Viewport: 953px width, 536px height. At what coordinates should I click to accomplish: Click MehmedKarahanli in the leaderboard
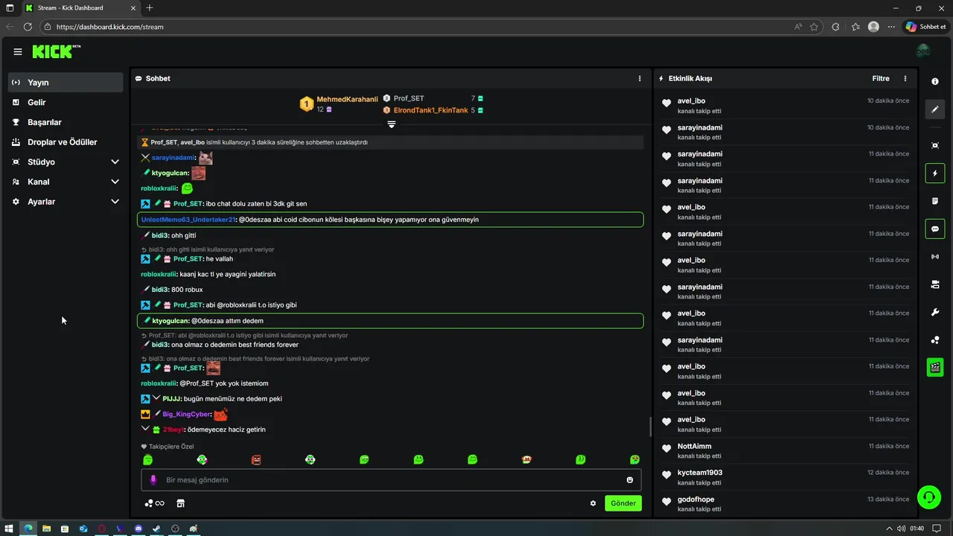coord(347,99)
